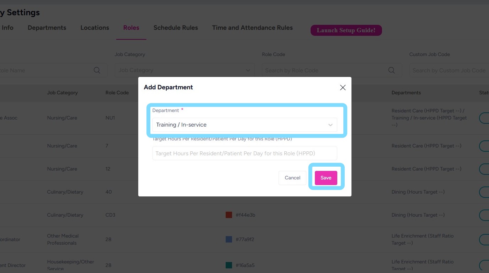Click the magnifier icon in Role Code search
This screenshot has height=273, width=489.
pyautogui.click(x=392, y=70)
